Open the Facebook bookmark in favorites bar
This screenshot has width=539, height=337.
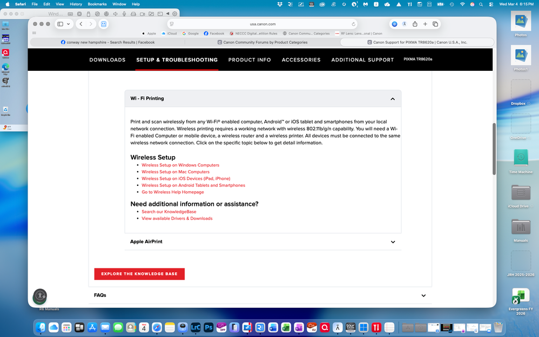click(x=214, y=33)
